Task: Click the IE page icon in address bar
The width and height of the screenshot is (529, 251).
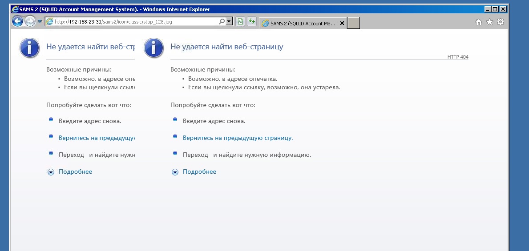Action: click(x=49, y=22)
